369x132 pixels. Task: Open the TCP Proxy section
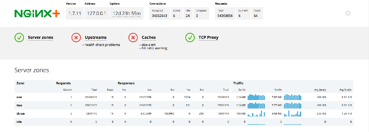pos(208,37)
